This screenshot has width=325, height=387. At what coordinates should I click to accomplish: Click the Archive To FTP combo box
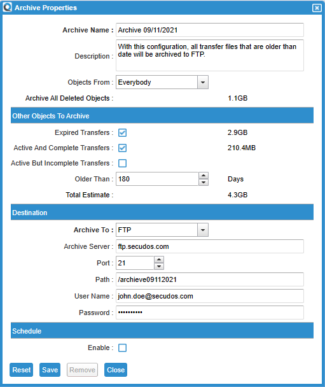coord(162,230)
